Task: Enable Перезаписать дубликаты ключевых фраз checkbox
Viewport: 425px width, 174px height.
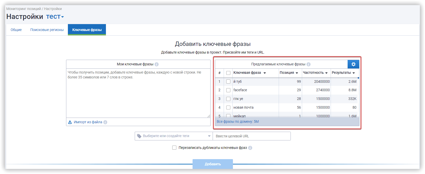Action: (174, 148)
